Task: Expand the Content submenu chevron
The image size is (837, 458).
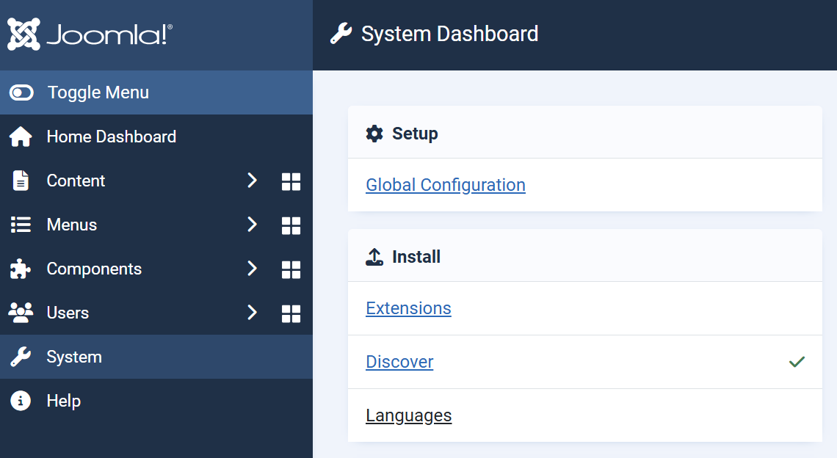Action: [x=252, y=181]
